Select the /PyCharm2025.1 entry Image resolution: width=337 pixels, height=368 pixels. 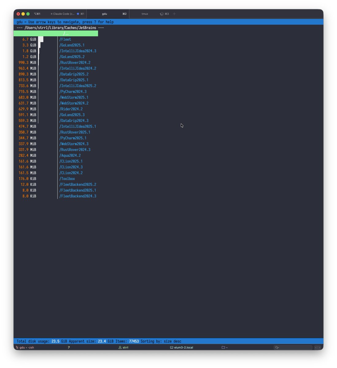pos(73,138)
